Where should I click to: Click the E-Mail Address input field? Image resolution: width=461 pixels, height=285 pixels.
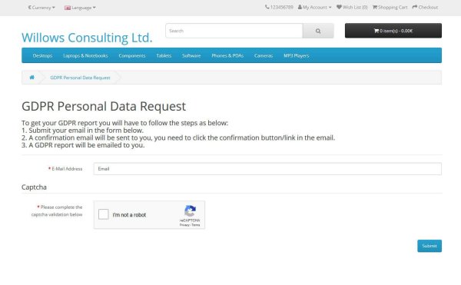coord(267,169)
